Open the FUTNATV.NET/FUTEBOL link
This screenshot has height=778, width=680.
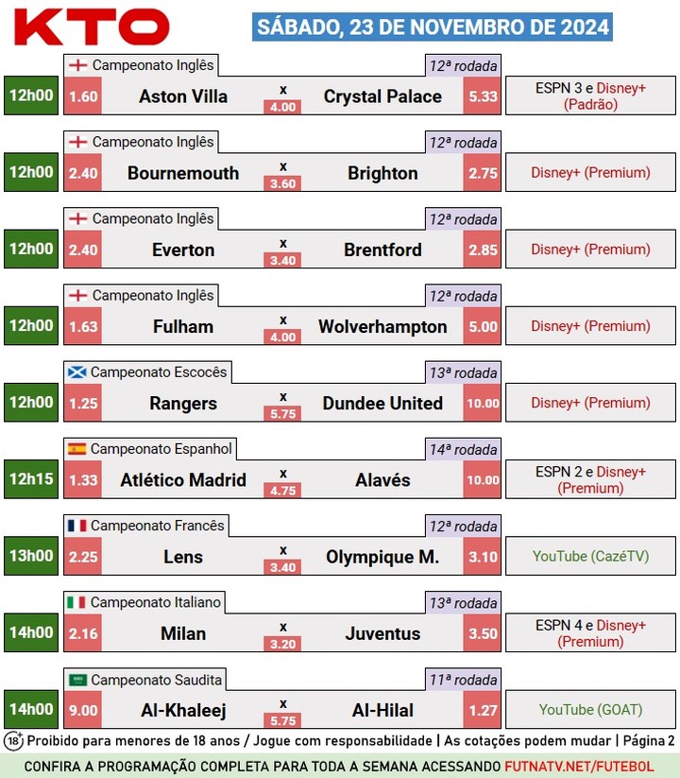(x=579, y=766)
